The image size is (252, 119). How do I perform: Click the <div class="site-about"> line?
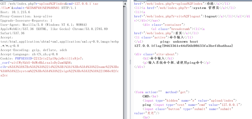(x=156, y=54)
